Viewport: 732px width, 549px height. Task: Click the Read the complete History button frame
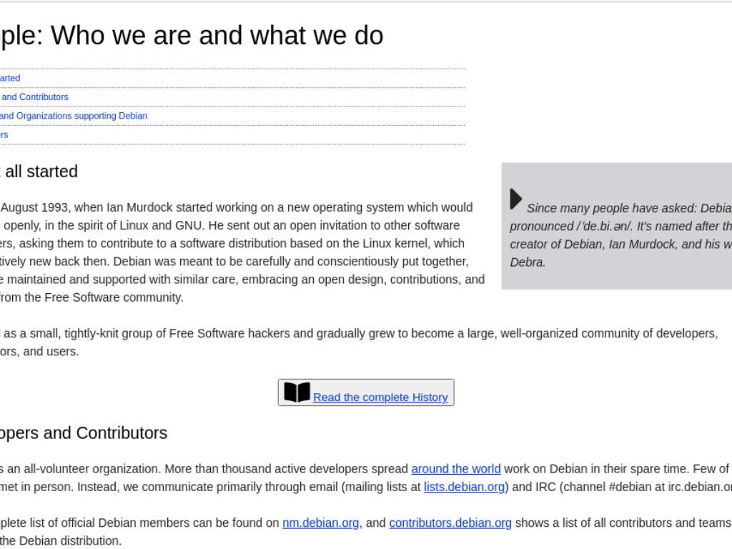pyautogui.click(x=366, y=392)
